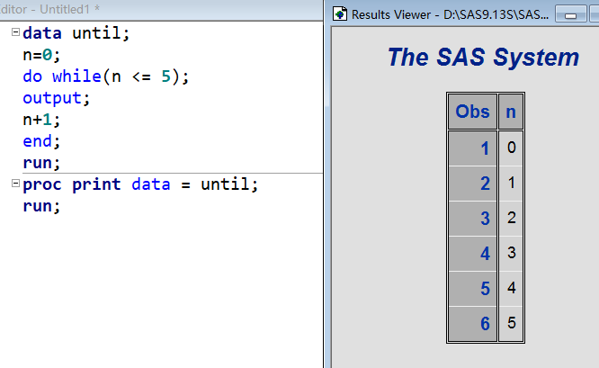Click n value 2 in third row

tap(511, 219)
